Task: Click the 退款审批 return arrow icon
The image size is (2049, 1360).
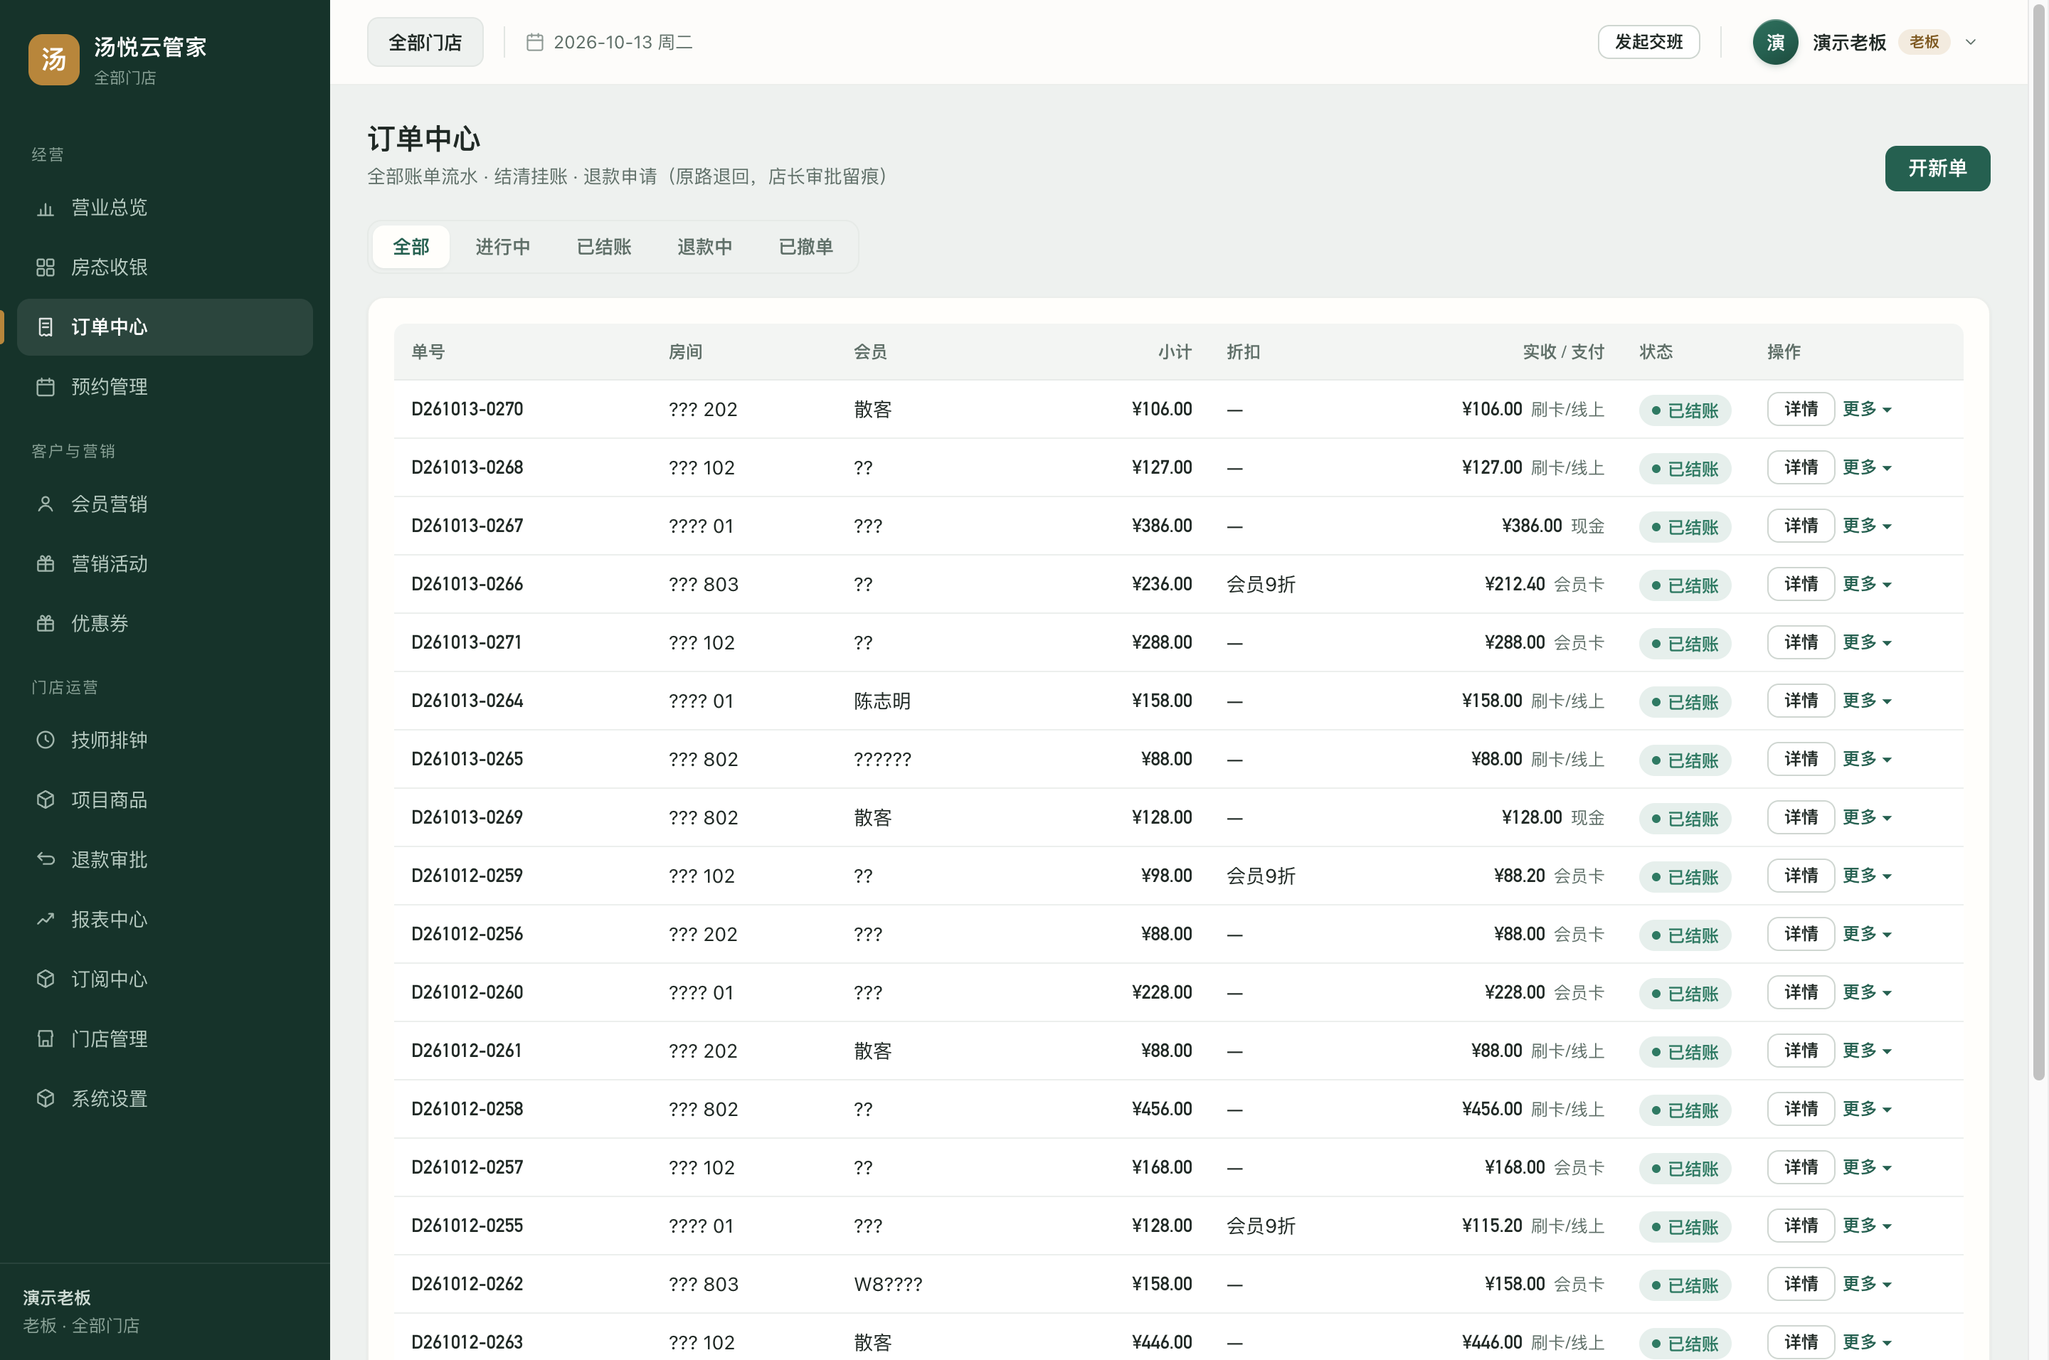Action: point(45,859)
